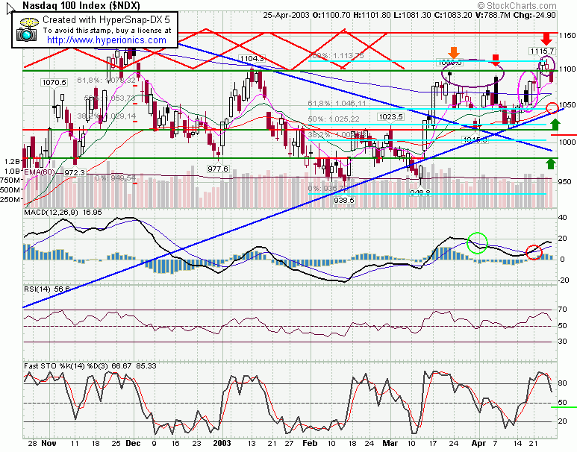This screenshot has width=577, height=452.
Task: Click the '1.2B' volume axis label
Action: coord(12,161)
